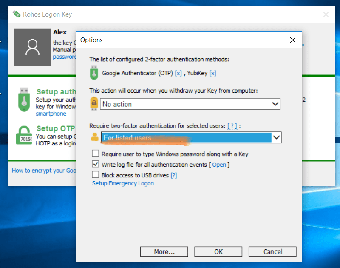
Task: Follow the 'How to encrypt your Google' link
Action: (42, 170)
